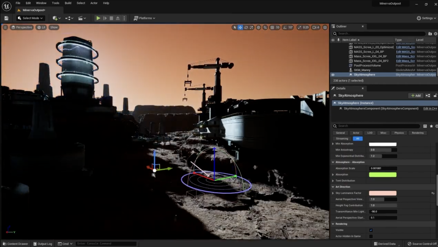Select the All filter in Details
This screenshot has height=247, width=438.
[x=358, y=139]
